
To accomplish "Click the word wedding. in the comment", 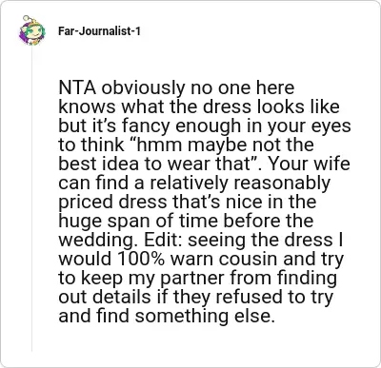I will [99, 241].
